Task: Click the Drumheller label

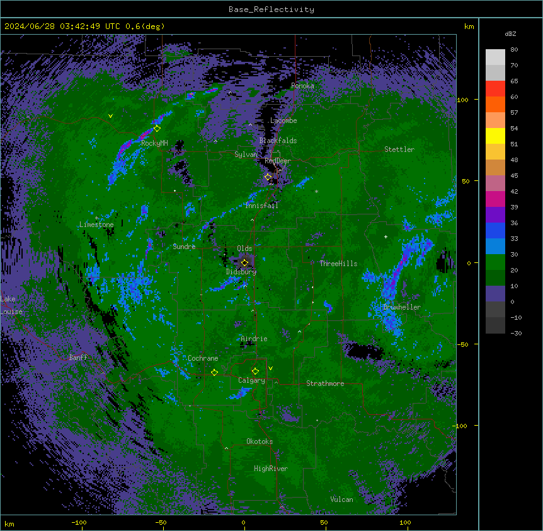Action: coord(402,307)
